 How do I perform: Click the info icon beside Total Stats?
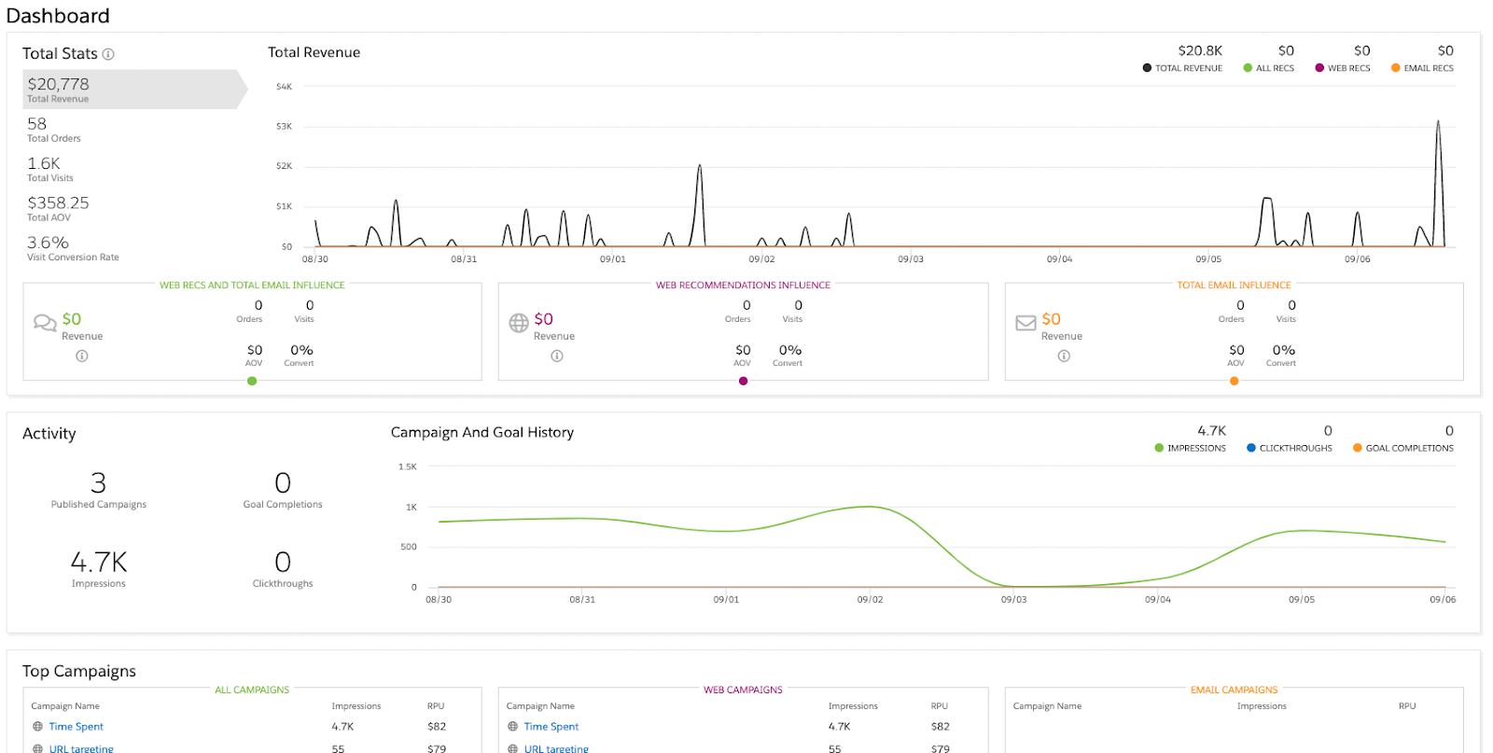pos(108,54)
